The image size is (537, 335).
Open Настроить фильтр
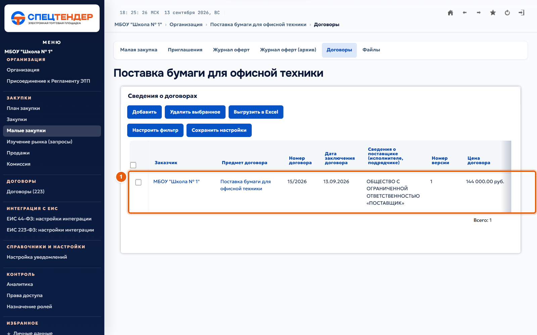pos(155,130)
